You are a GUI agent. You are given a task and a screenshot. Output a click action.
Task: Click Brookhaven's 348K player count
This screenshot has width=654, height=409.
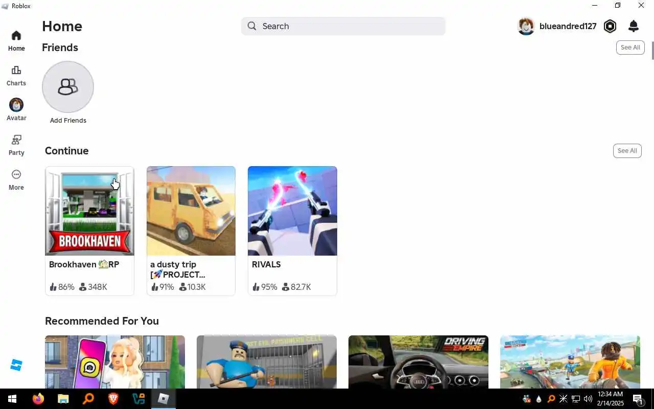tap(93, 287)
